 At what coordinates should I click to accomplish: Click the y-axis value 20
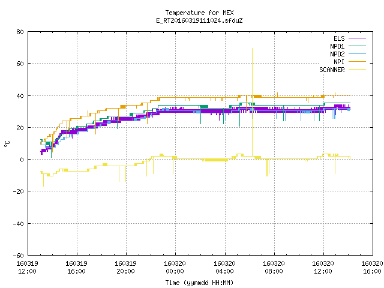click(x=20, y=128)
